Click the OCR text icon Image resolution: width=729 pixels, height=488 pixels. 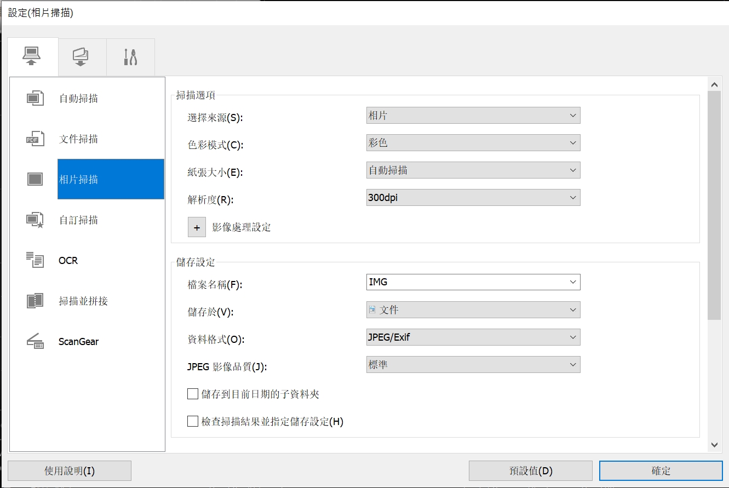pos(35,260)
